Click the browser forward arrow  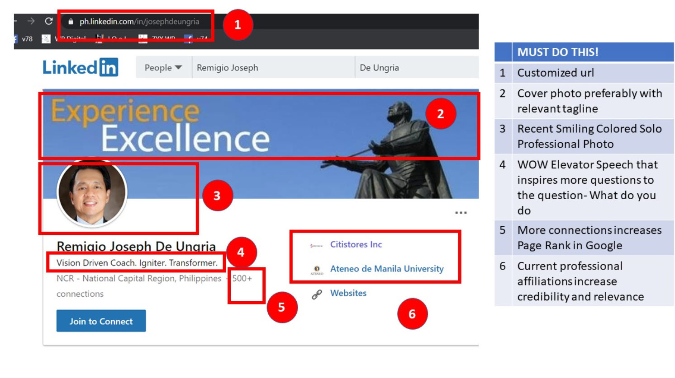pos(31,21)
